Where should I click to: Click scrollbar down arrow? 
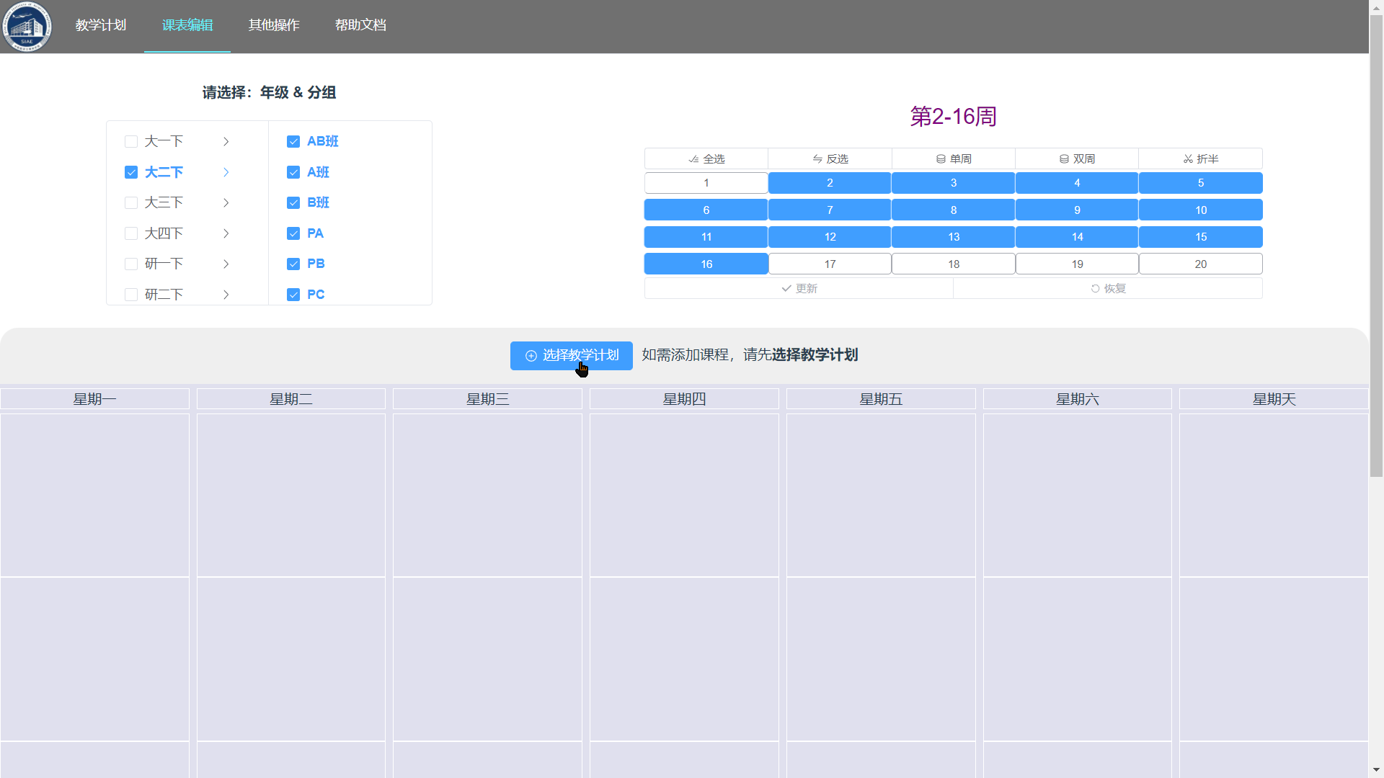point(1376,771)
